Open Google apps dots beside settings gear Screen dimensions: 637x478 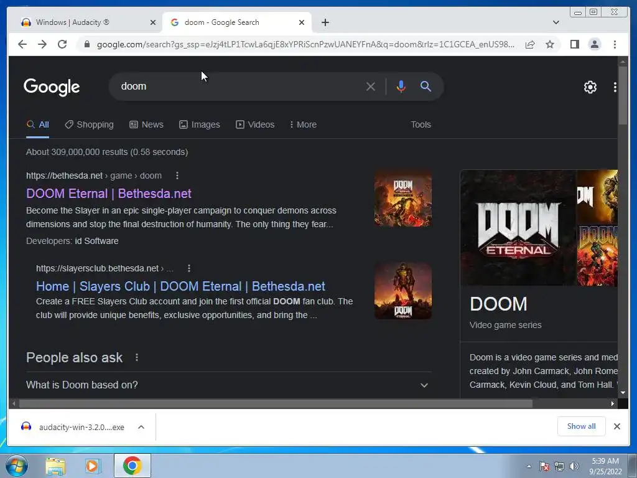pos(615,87)
